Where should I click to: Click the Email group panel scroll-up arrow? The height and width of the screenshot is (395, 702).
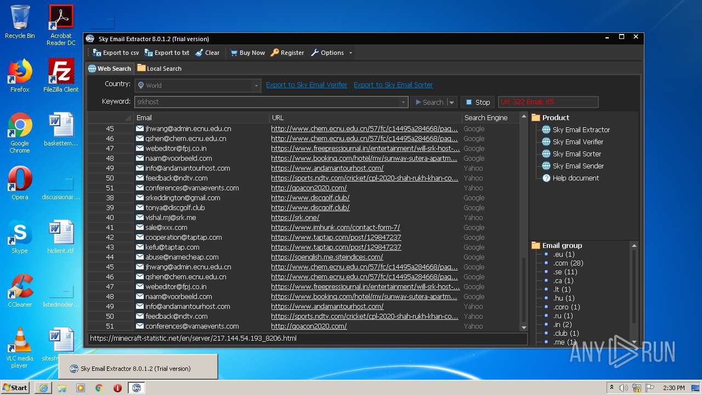(x=634, y=246)
